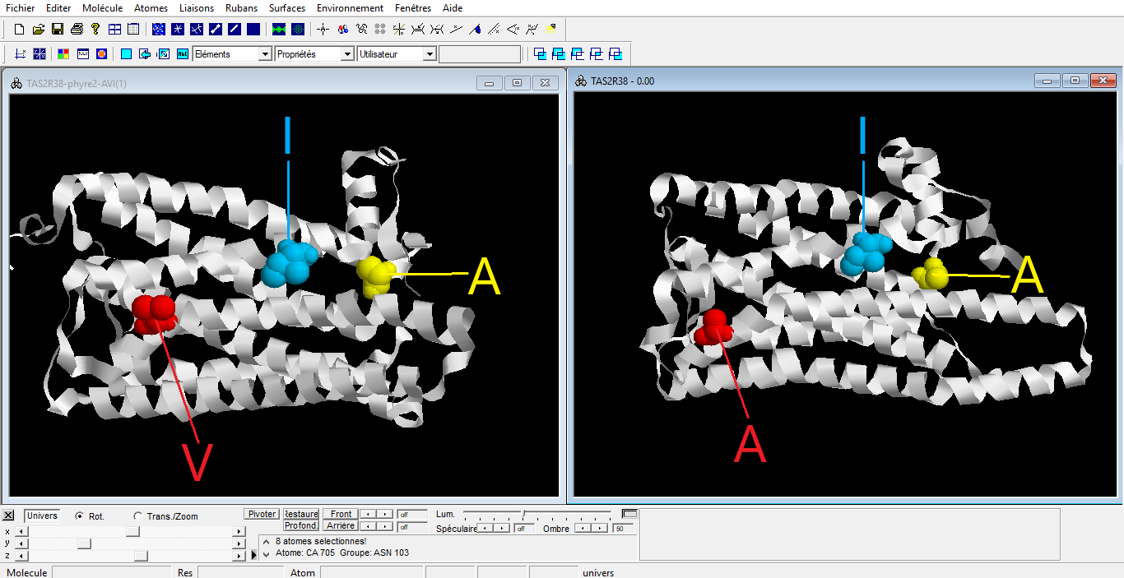Image resolution: width=1124 pixels, height=578 pixels.
Task: Click the yellow question mark help icon
Action: pyautogui.click(x=95, y=30)
